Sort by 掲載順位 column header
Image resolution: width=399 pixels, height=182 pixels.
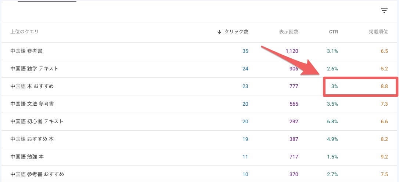tap(378, 32)
